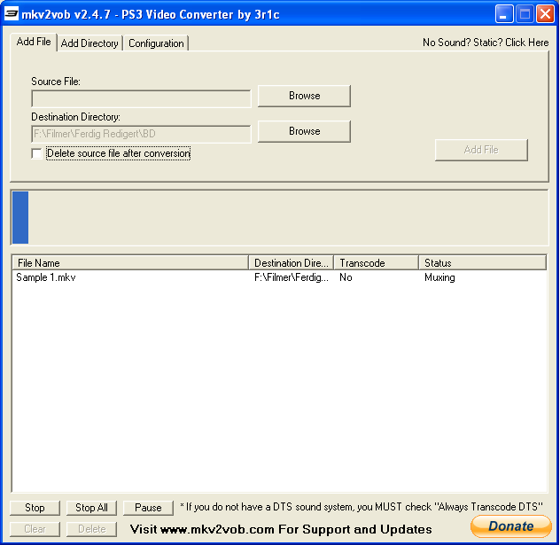The height and width of the screenshot is (545, 560).
Task: Minimize the mkv2vob window
Action: pos(504,14)
